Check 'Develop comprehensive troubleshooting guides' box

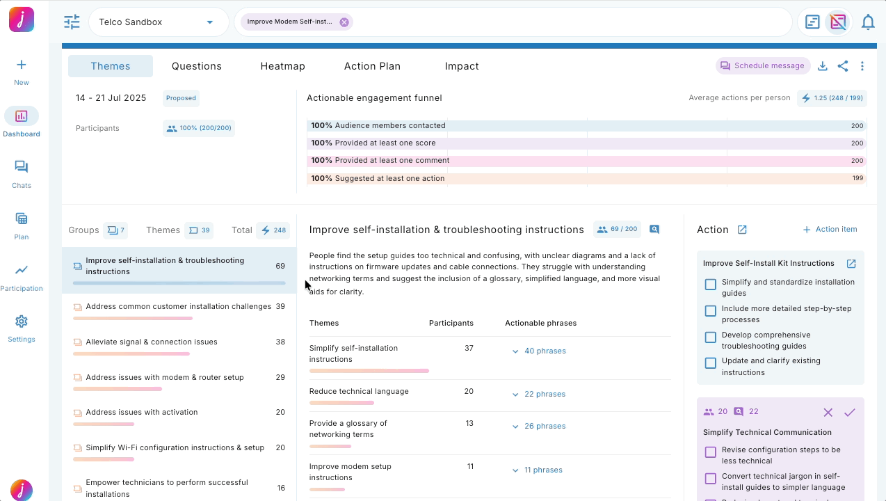pos(710,337)
